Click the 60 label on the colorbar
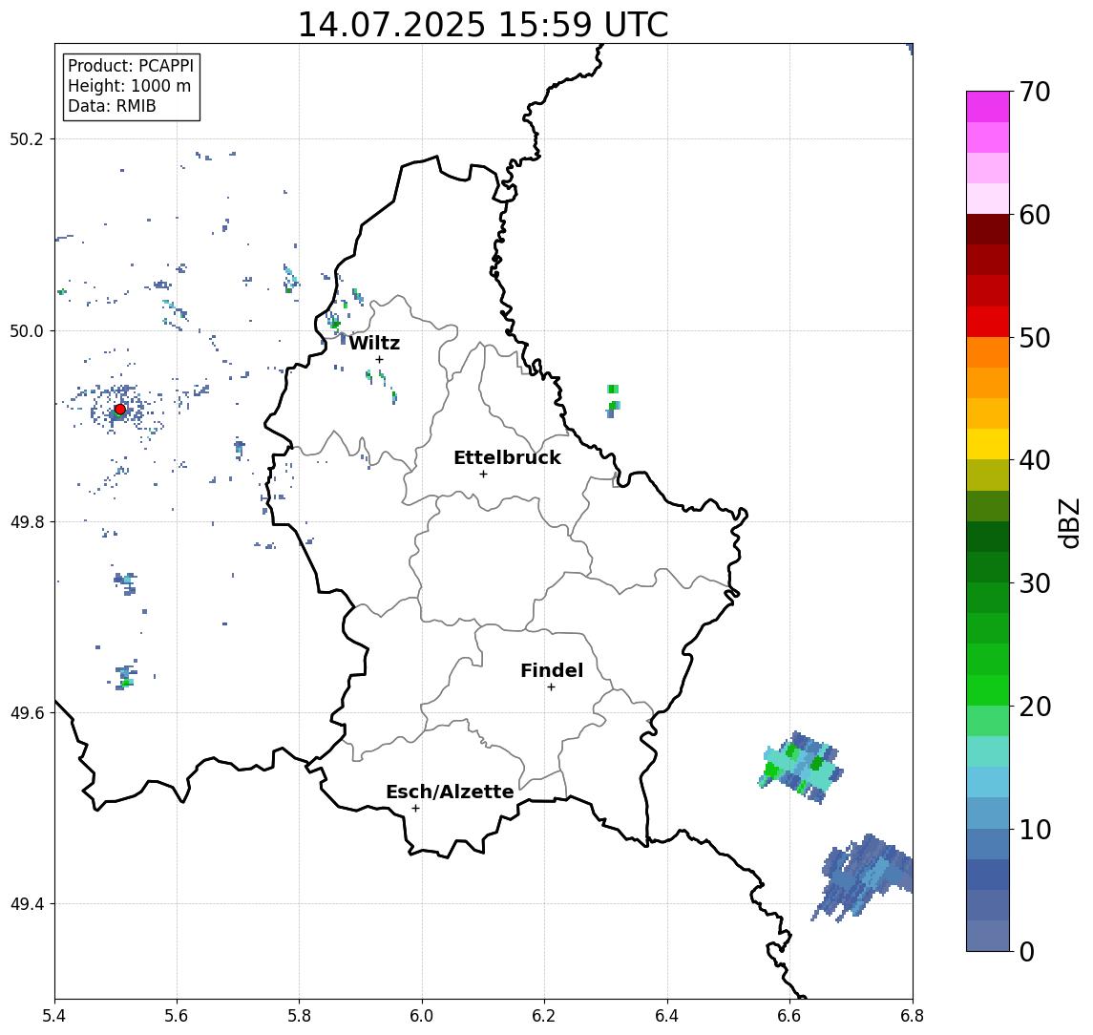The image size is (1093, 1035). point(1035,215)
